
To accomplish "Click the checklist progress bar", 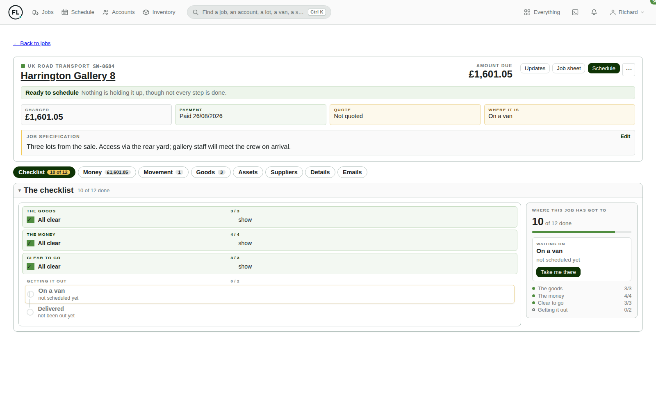I will (x=582, y=232).
